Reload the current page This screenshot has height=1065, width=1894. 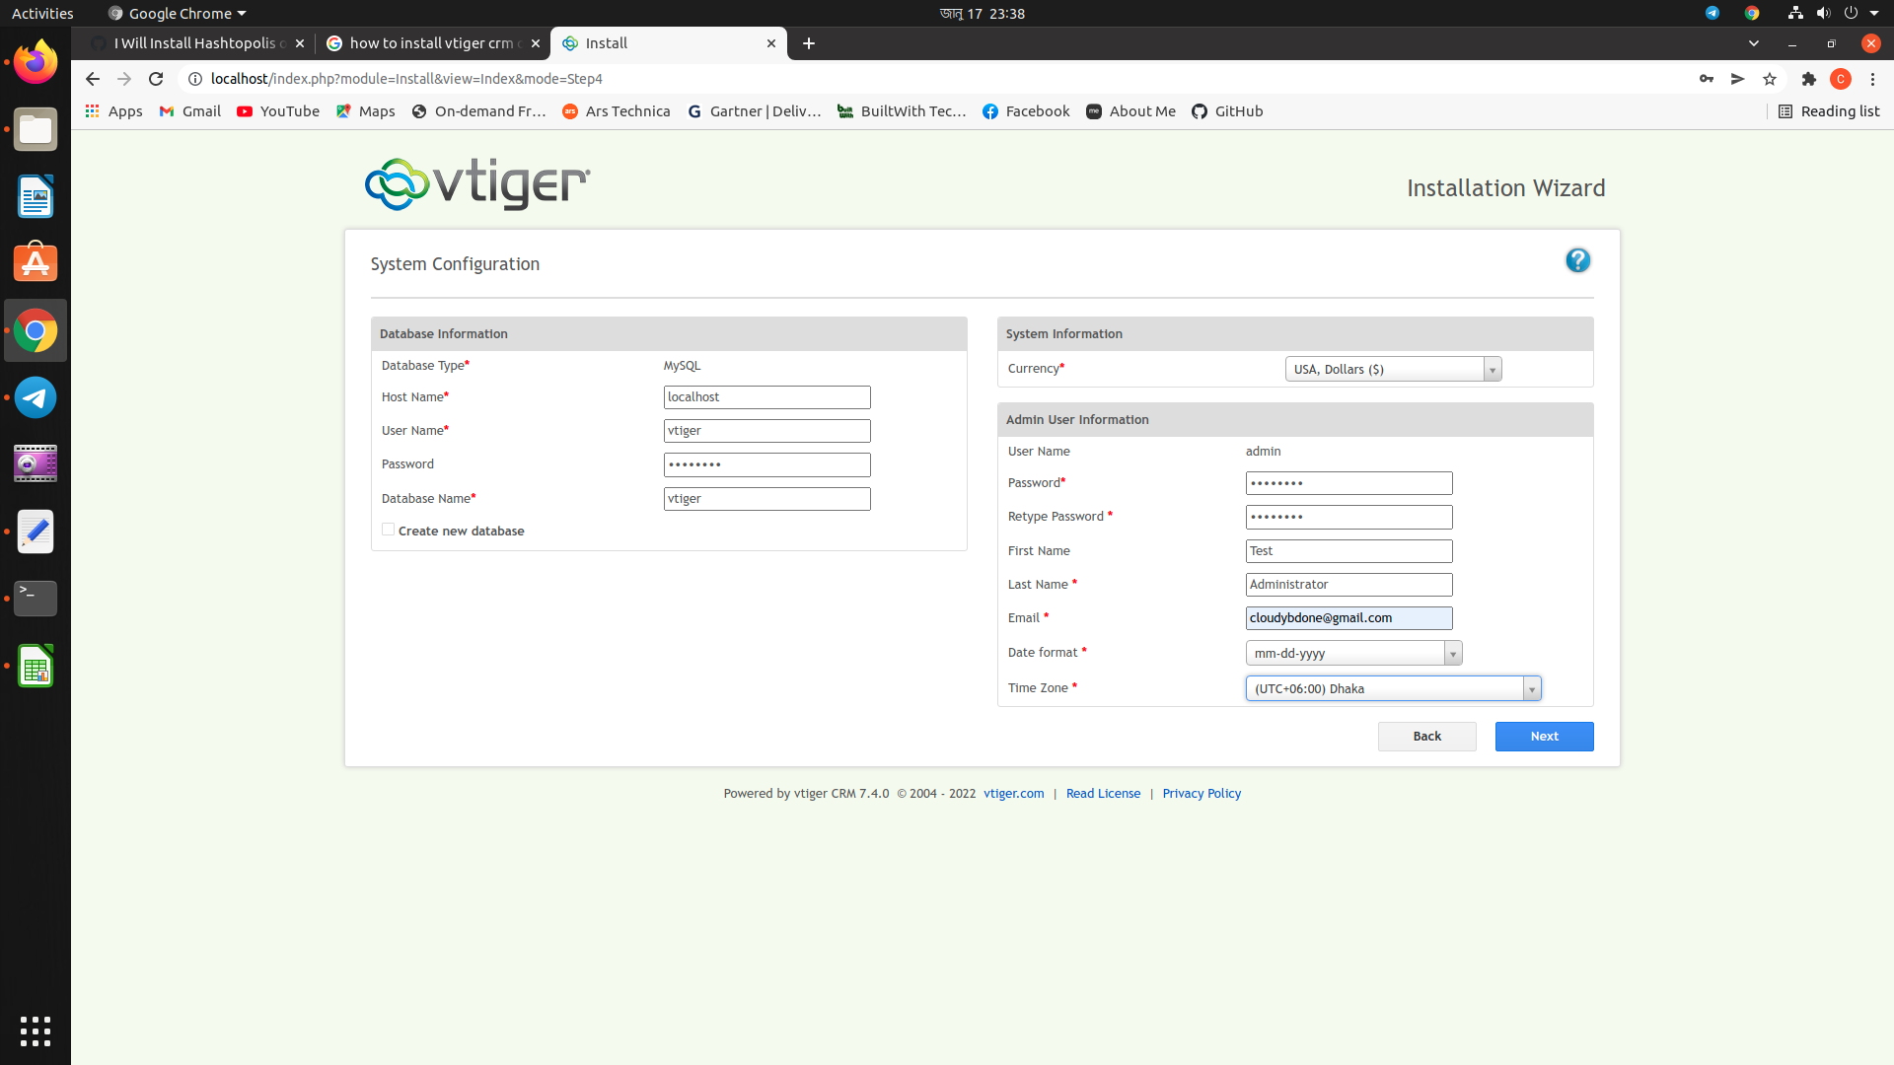click(156, 79)
